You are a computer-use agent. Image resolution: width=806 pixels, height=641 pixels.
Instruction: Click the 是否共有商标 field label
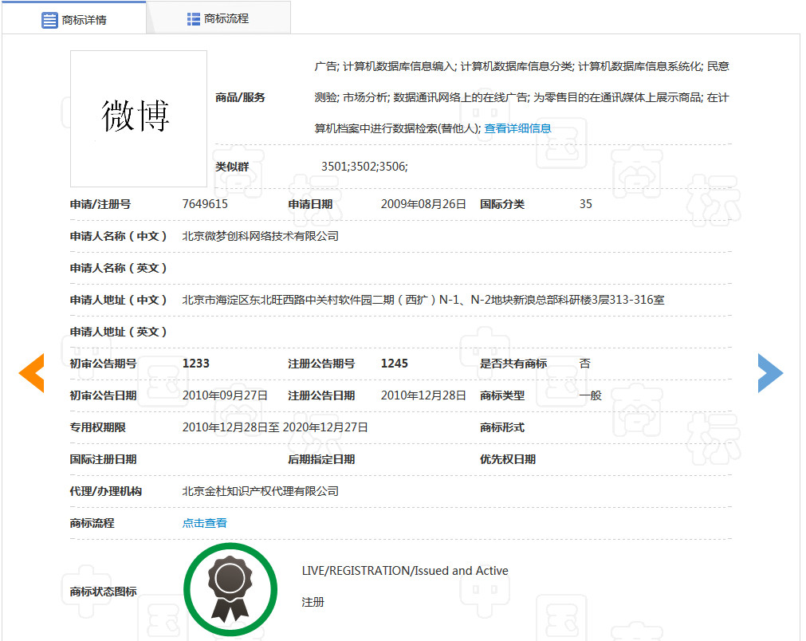[x=513, y=364]
